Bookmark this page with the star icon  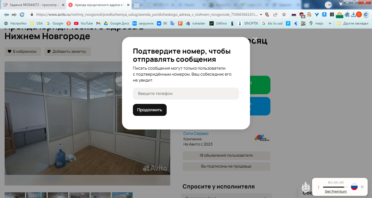[x=284, y=14]
